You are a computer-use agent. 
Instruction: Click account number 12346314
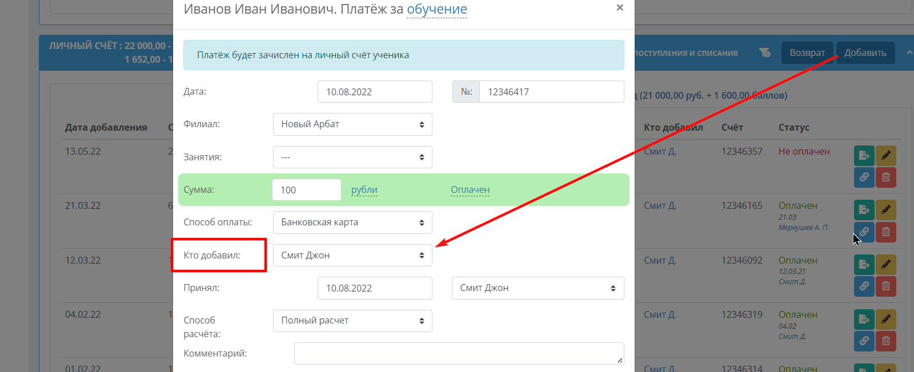point(742,368)
